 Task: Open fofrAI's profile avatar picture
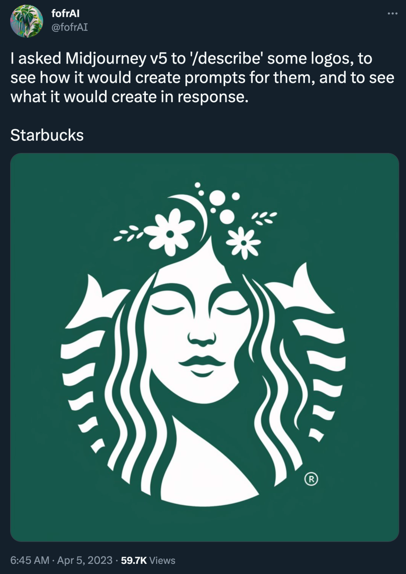26,21
